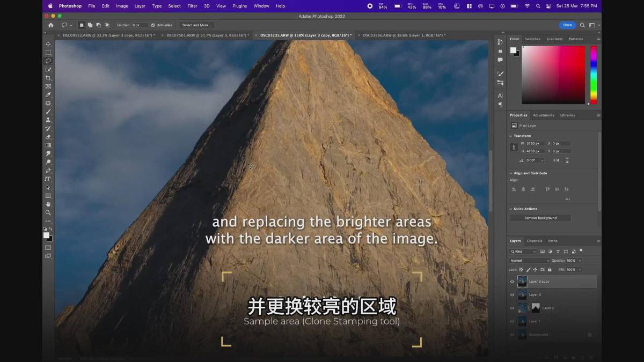Click the Feather value input field

140,25
